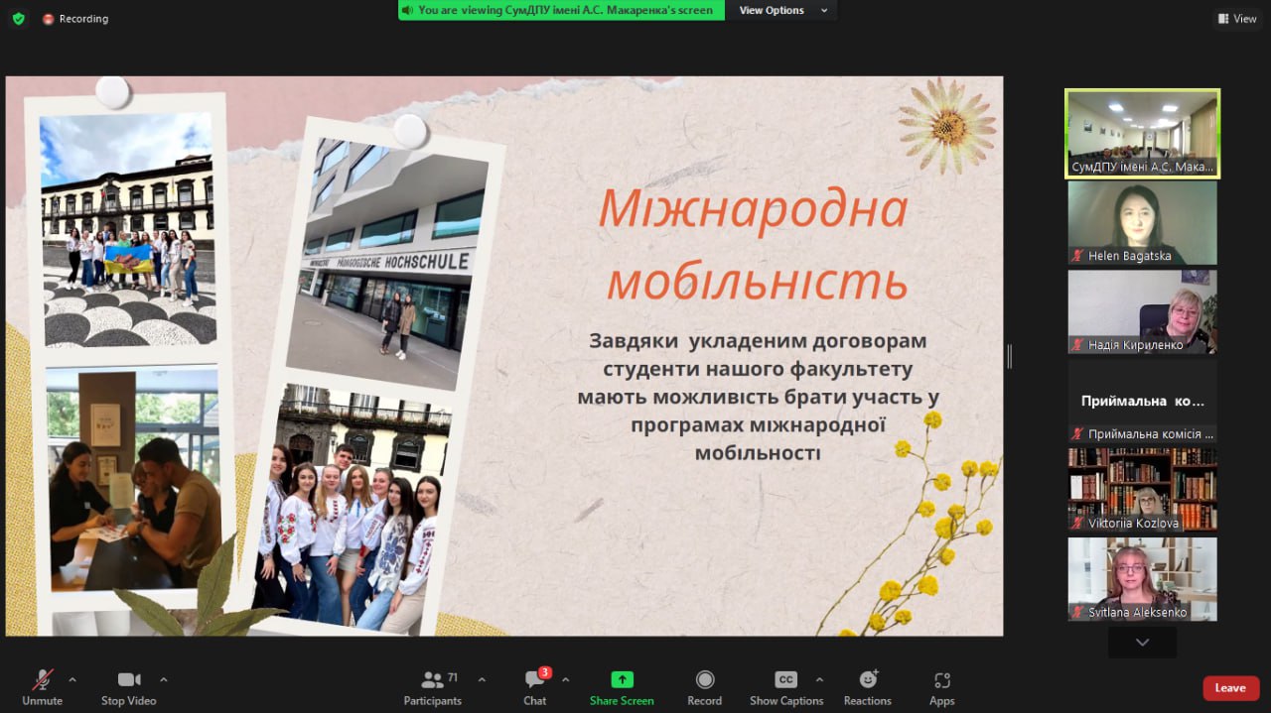
Task: Click the green encryption shield icon
Action: coord(18,19)
